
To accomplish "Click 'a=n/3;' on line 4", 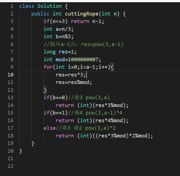I will tap(65, 29).
